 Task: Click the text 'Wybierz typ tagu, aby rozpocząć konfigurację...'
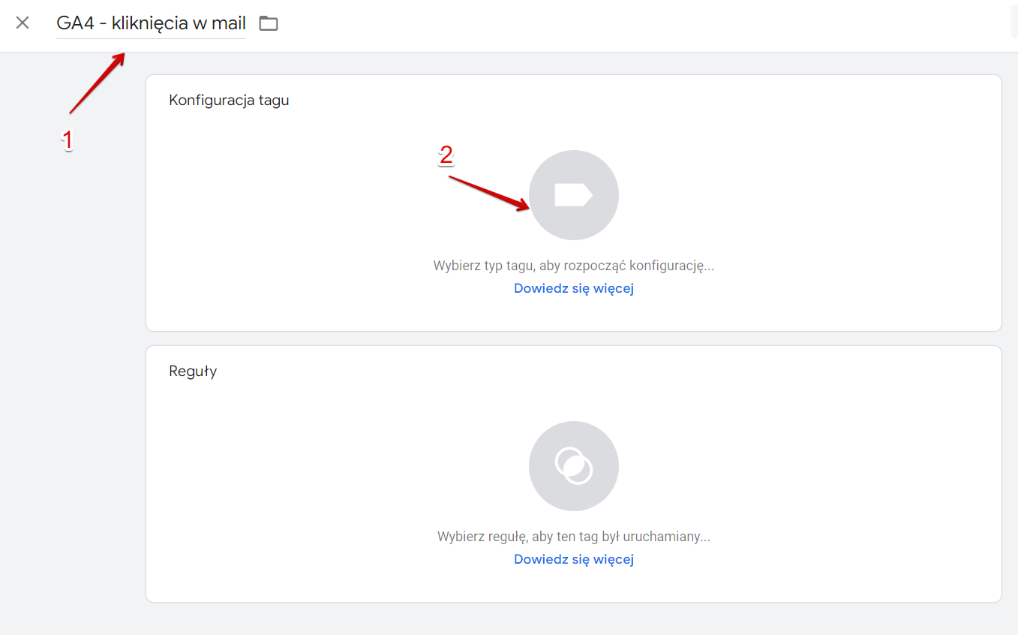point(574,266)
